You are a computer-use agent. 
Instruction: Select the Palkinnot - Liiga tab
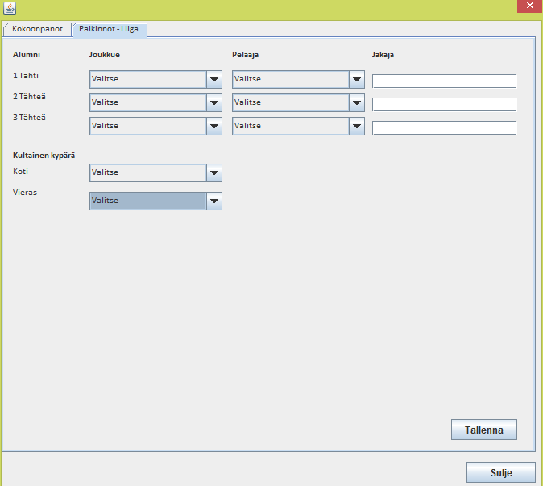point(109,29)
